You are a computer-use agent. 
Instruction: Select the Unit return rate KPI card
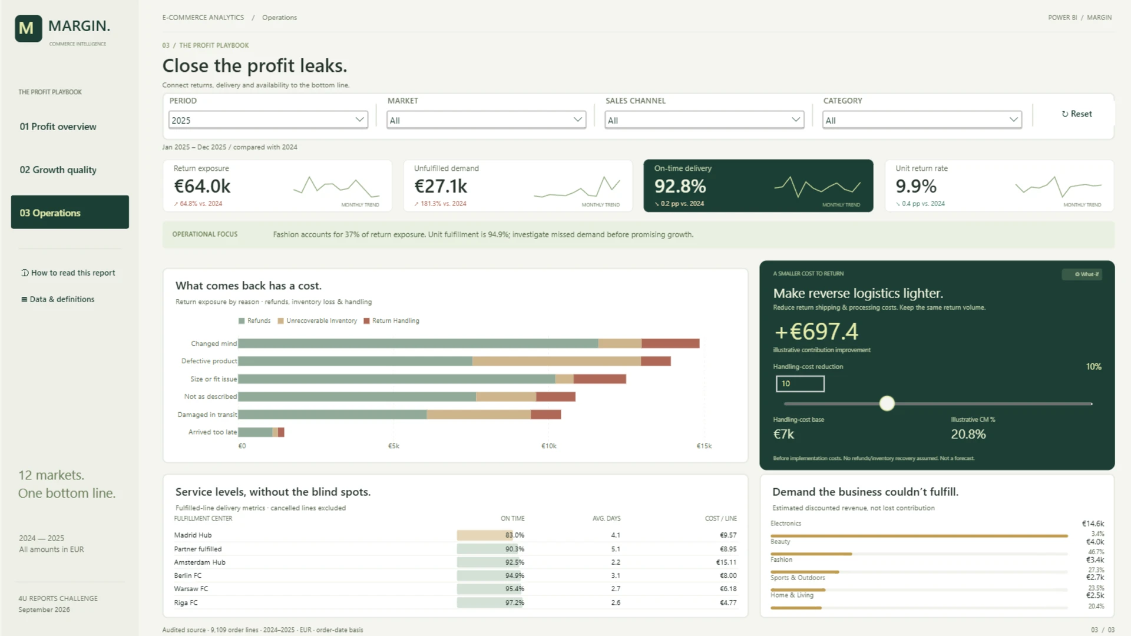pyautogui.click(x=999, y=185)
